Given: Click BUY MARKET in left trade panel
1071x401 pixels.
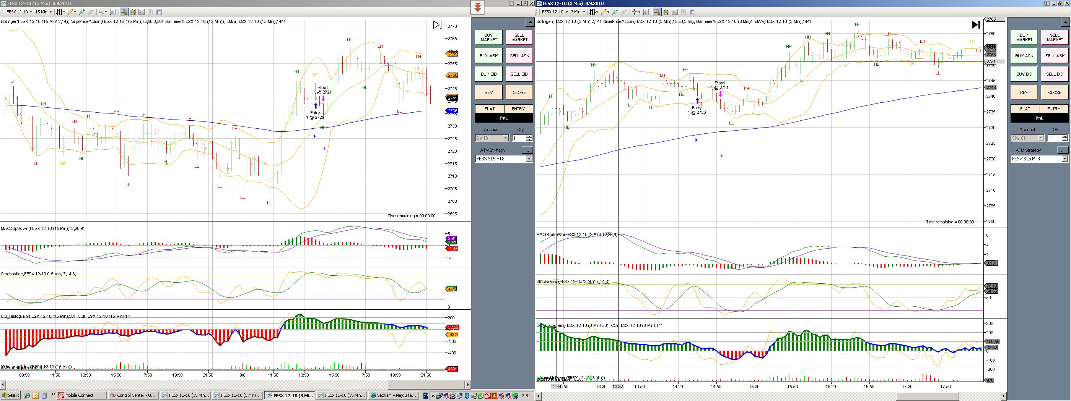Looking at the screenshot, I should click(x=488, y=37).
